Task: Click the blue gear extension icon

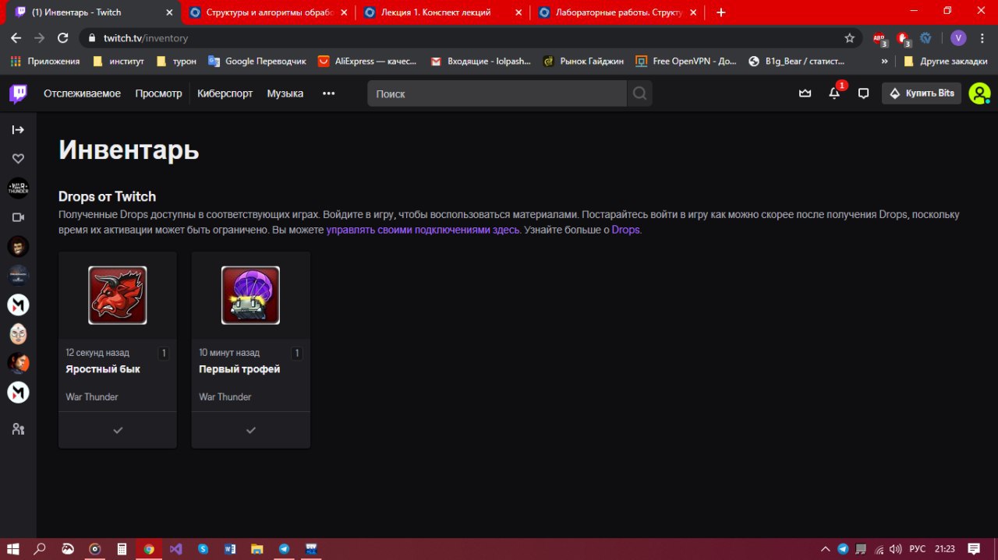Action: pyautogui.click(x=925, y=37)
